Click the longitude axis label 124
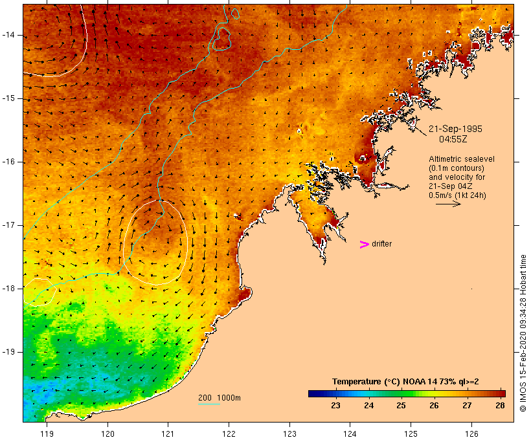This screenshot has width=531, height=440. point(350,434)
